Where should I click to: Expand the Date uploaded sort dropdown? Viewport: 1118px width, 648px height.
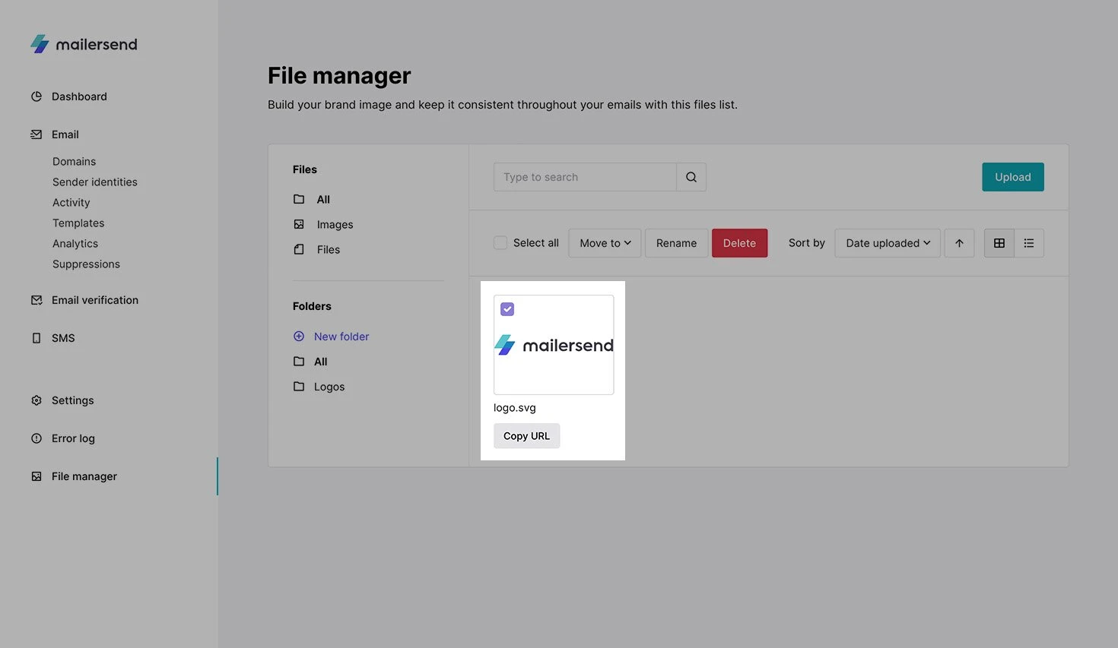pyautogui.click(x=887, y=243)
